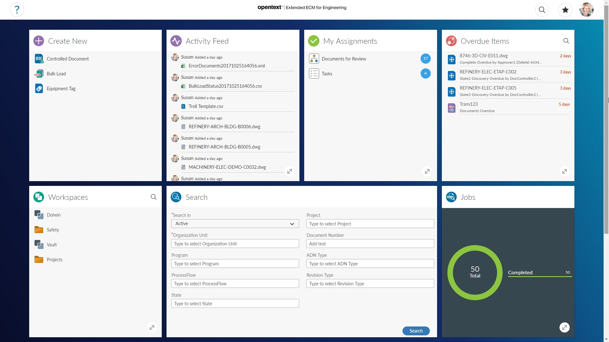
Task: Open the search magnifier in Overdue Items
Action: (566, 41)
